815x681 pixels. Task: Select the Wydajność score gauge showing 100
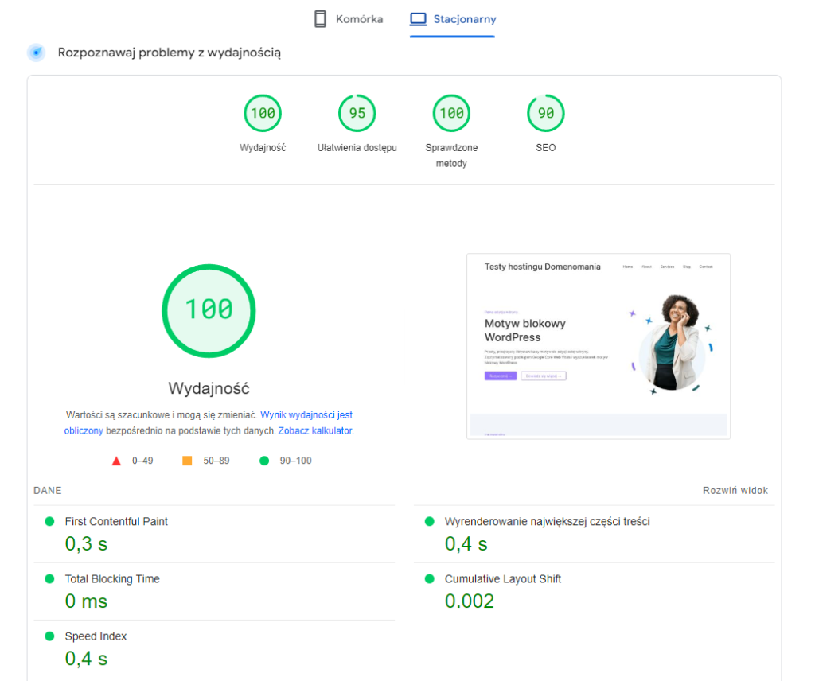click(263, 113)
